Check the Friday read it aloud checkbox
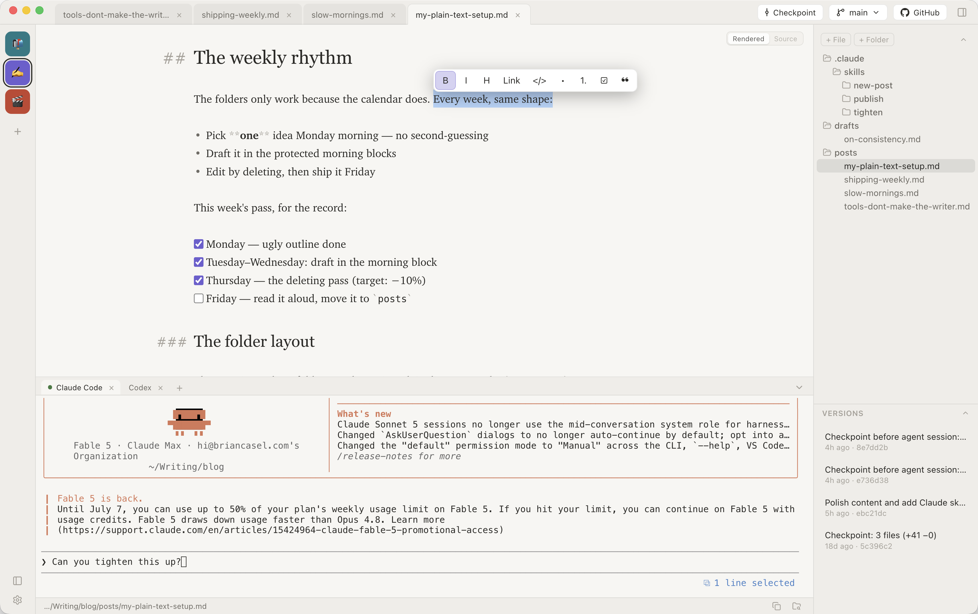The width and height of the screenshot is (978, 614). click(x=198, y=298)
